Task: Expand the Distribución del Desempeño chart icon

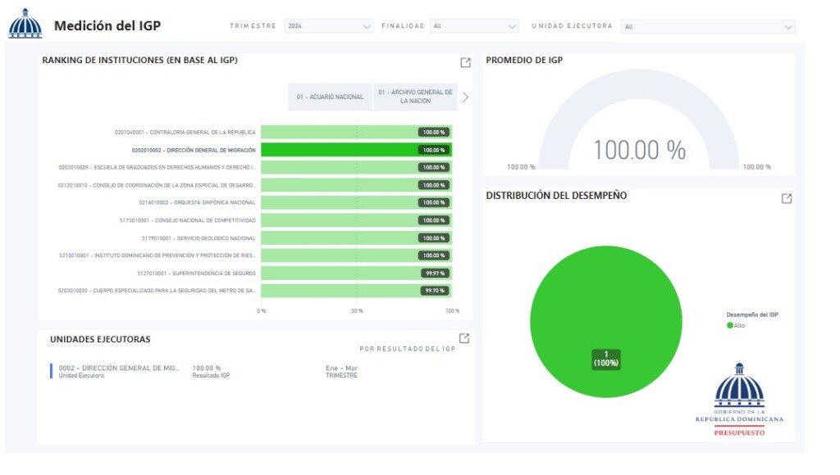Action: (786, 199)
